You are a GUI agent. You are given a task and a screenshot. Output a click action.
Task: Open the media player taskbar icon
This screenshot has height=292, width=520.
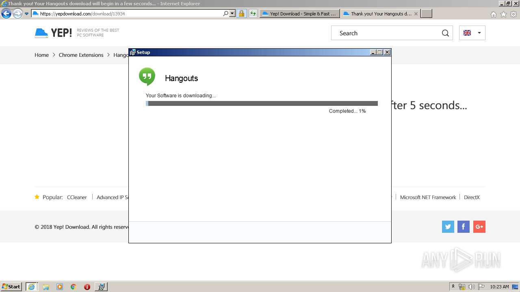coord(60,287)
